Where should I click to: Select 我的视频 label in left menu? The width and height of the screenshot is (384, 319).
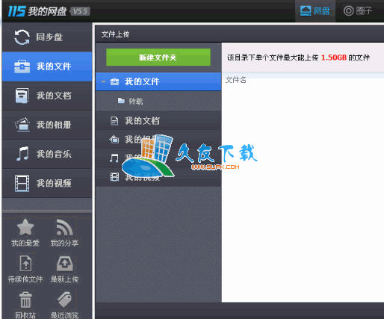click(54, 183)
